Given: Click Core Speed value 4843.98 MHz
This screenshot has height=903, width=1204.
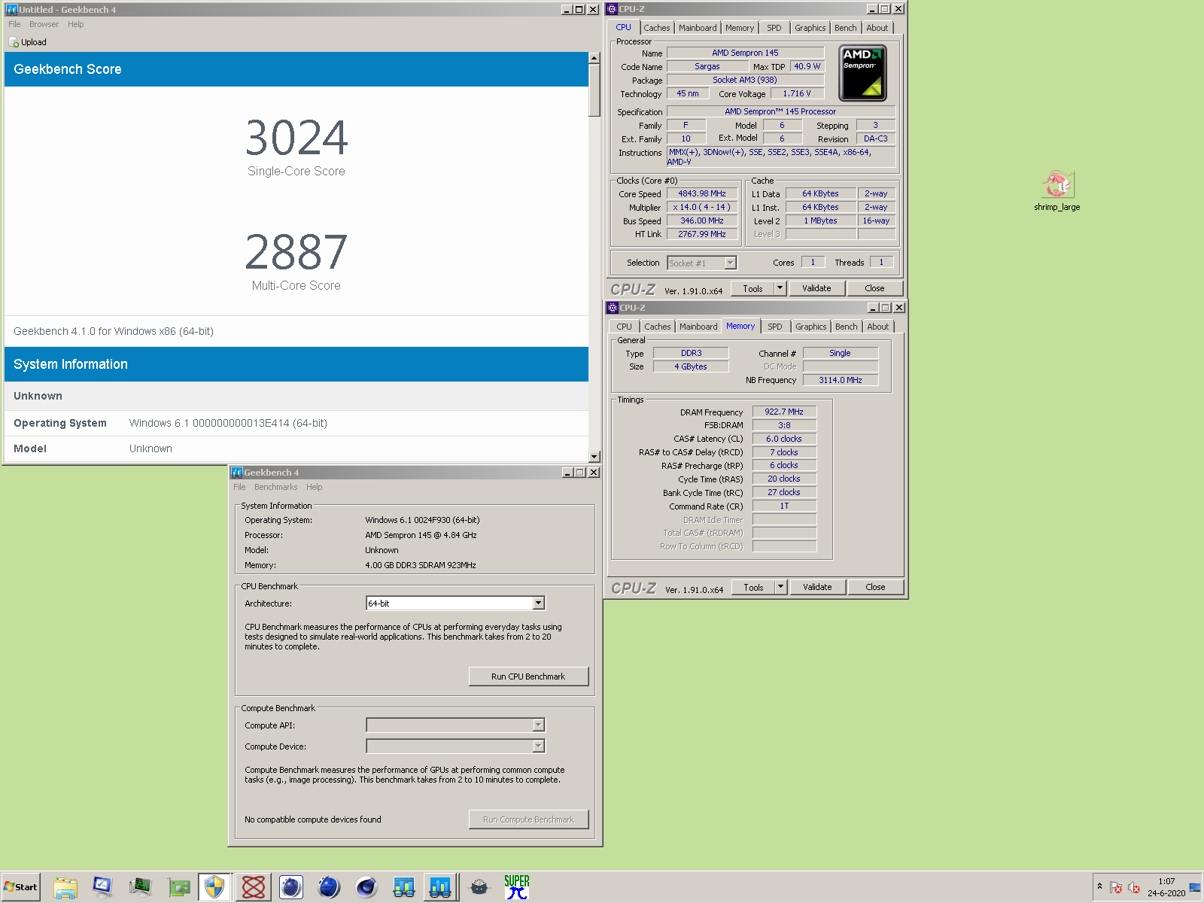Looking at the screenshot, I should 702,193.
